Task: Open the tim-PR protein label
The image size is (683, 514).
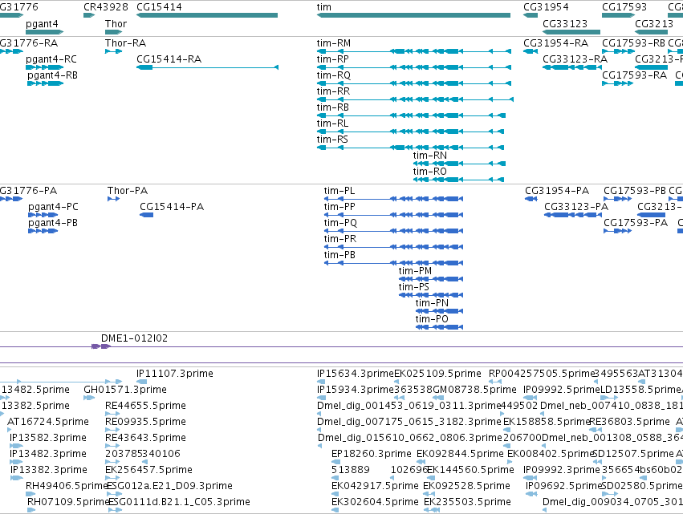Action: [x=339, y=239]
